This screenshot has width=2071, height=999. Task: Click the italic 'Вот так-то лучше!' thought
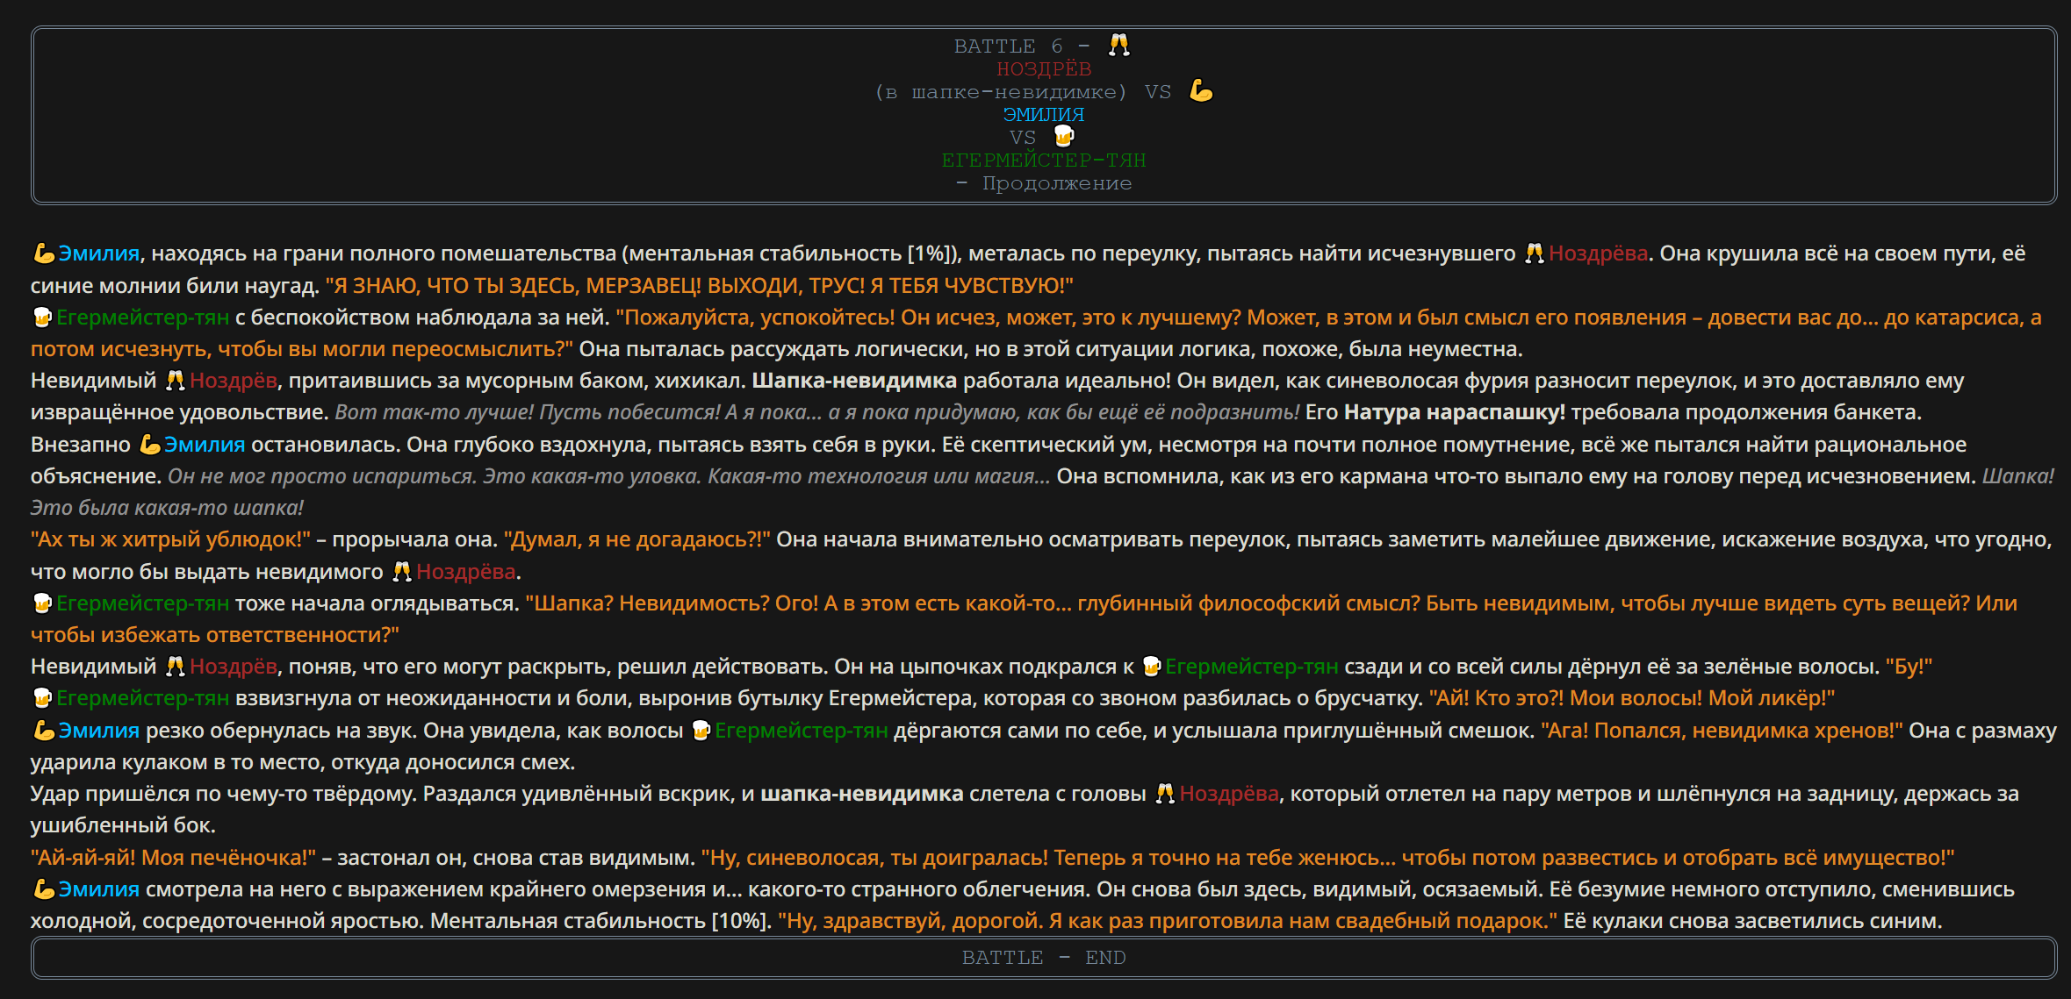point(434,412)
